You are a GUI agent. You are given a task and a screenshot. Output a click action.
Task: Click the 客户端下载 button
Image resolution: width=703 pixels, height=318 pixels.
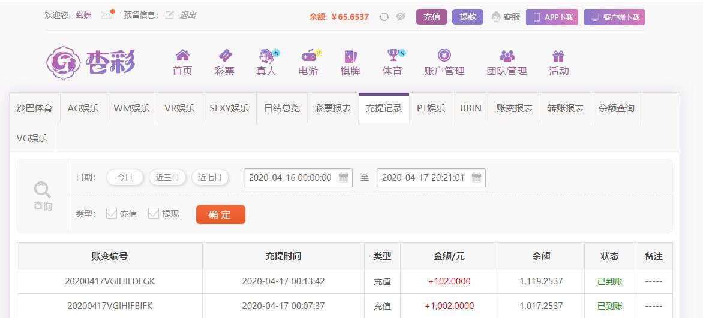614,17
